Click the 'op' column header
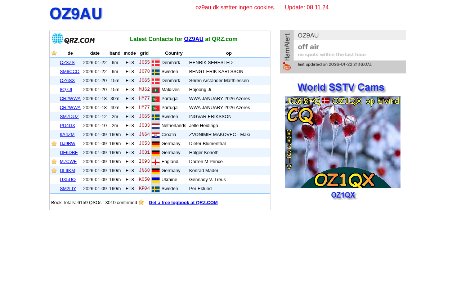461x288 pixels. coord(229,53)
